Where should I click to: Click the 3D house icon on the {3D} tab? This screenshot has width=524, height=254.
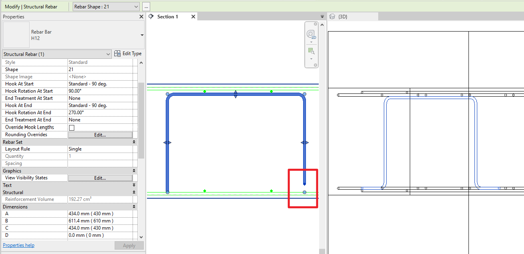coord(333,16)
